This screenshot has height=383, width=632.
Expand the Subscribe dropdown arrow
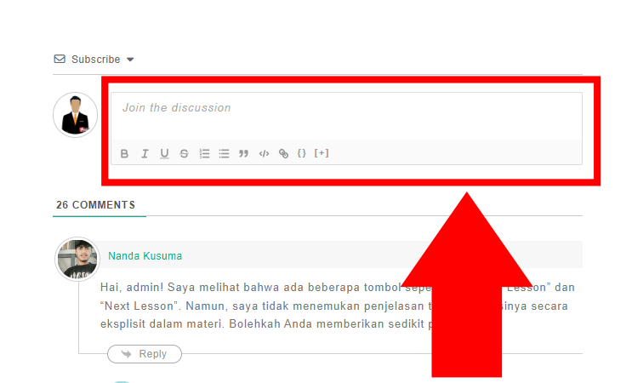pos(130,60)
